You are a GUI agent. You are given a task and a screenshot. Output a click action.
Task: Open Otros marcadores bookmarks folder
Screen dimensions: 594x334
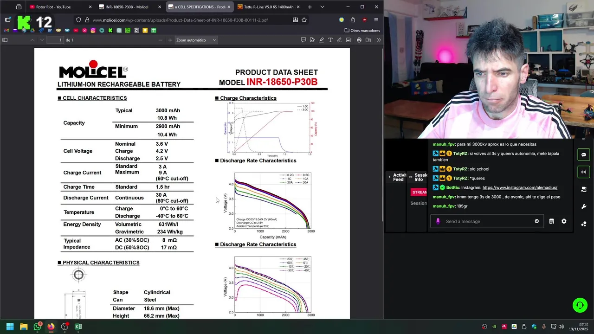tap(362, 31)
